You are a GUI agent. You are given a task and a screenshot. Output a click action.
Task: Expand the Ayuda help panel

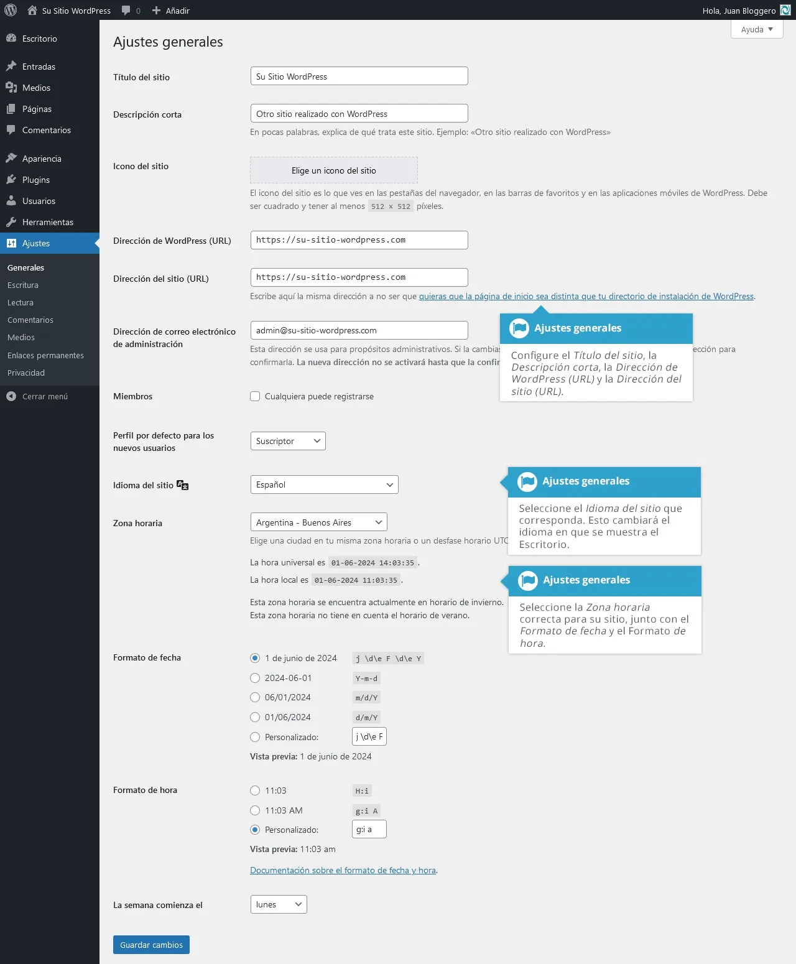pos(757,29)
